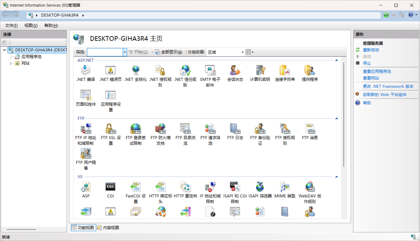Image resolution: width=420 pixels, height=241 pixels.
Task: Open the 连接字符串 feature
Action: (285, 73)
